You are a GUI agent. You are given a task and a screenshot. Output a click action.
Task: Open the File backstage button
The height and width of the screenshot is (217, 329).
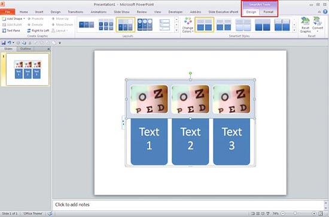8,12
